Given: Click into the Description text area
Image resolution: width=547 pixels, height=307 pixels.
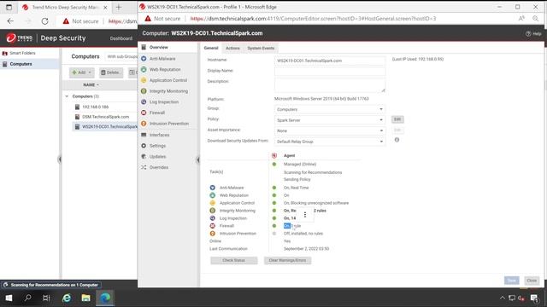Looking at the screenshot, I should (x=330, y=85).
